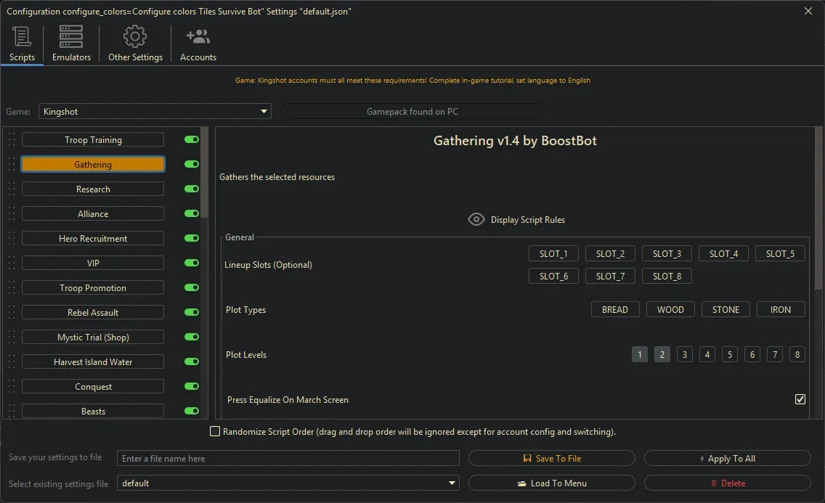Disable the Hero Recruitment script toggle
The height and width of the screenshot is (503, 825).
(x=192, y=239)
